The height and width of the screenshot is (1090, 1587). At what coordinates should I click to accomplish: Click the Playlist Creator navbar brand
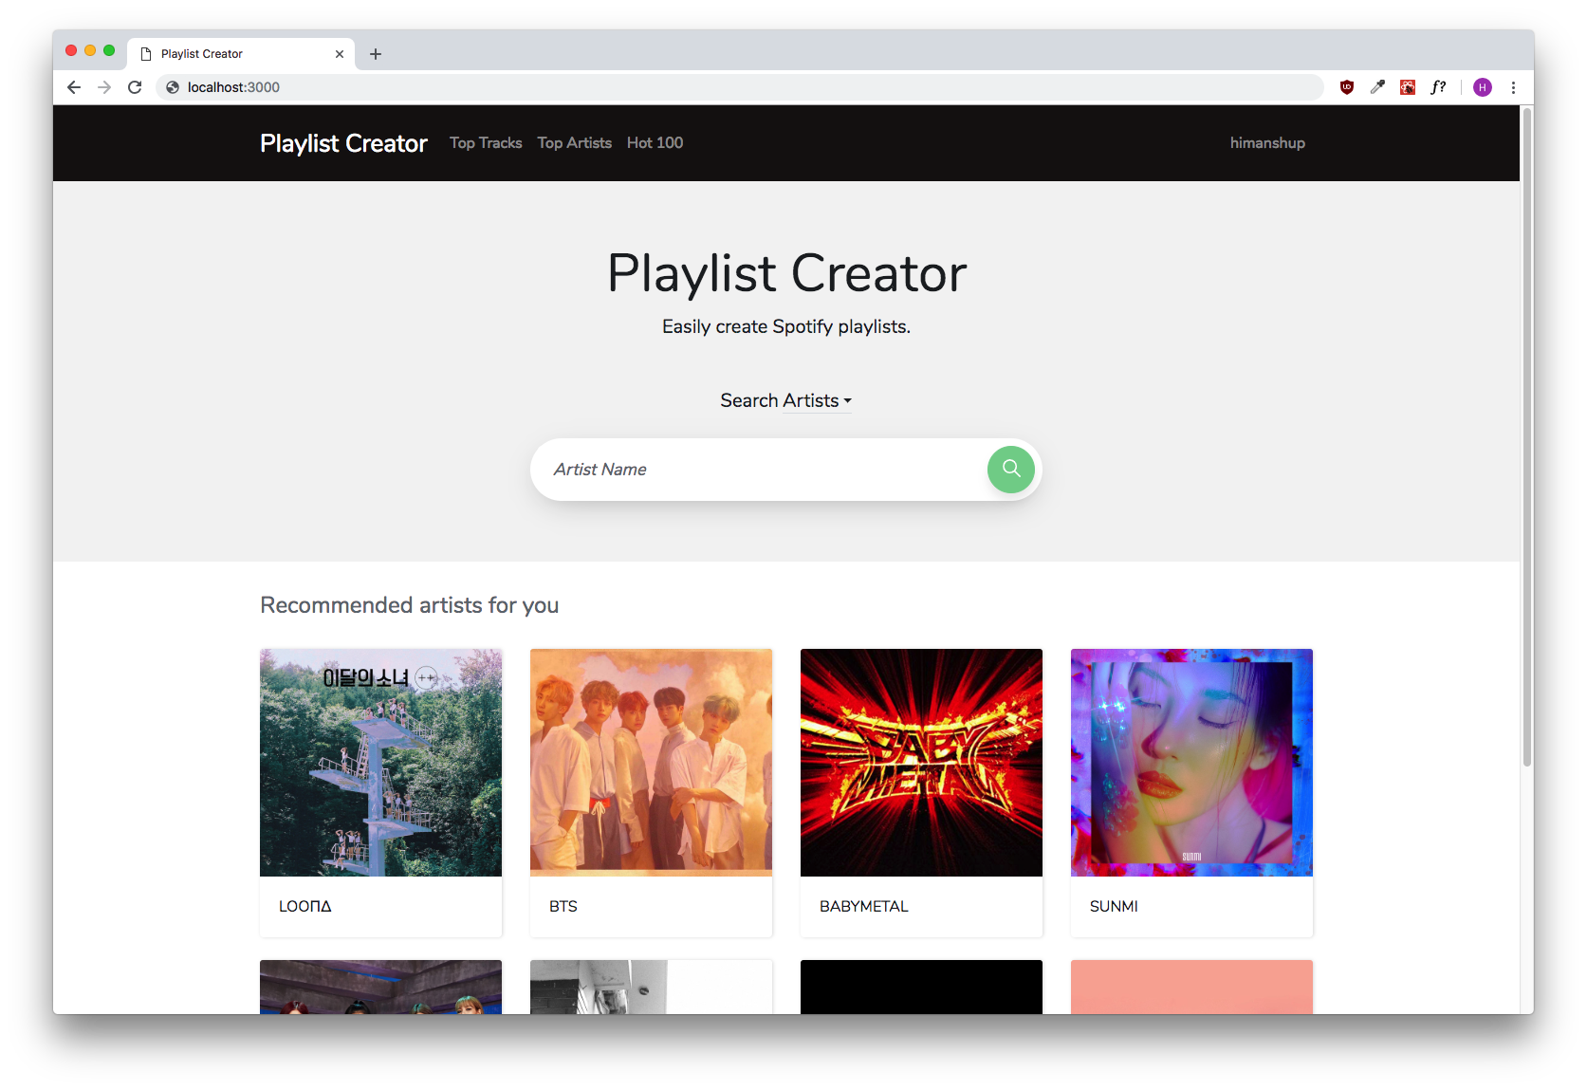click(x=343, y=143)
